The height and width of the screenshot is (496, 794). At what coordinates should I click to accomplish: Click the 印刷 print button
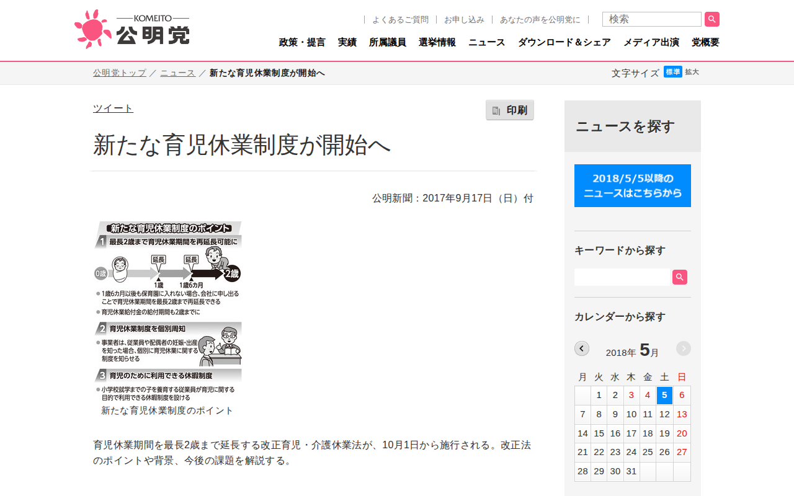click(x=510, y=110)
